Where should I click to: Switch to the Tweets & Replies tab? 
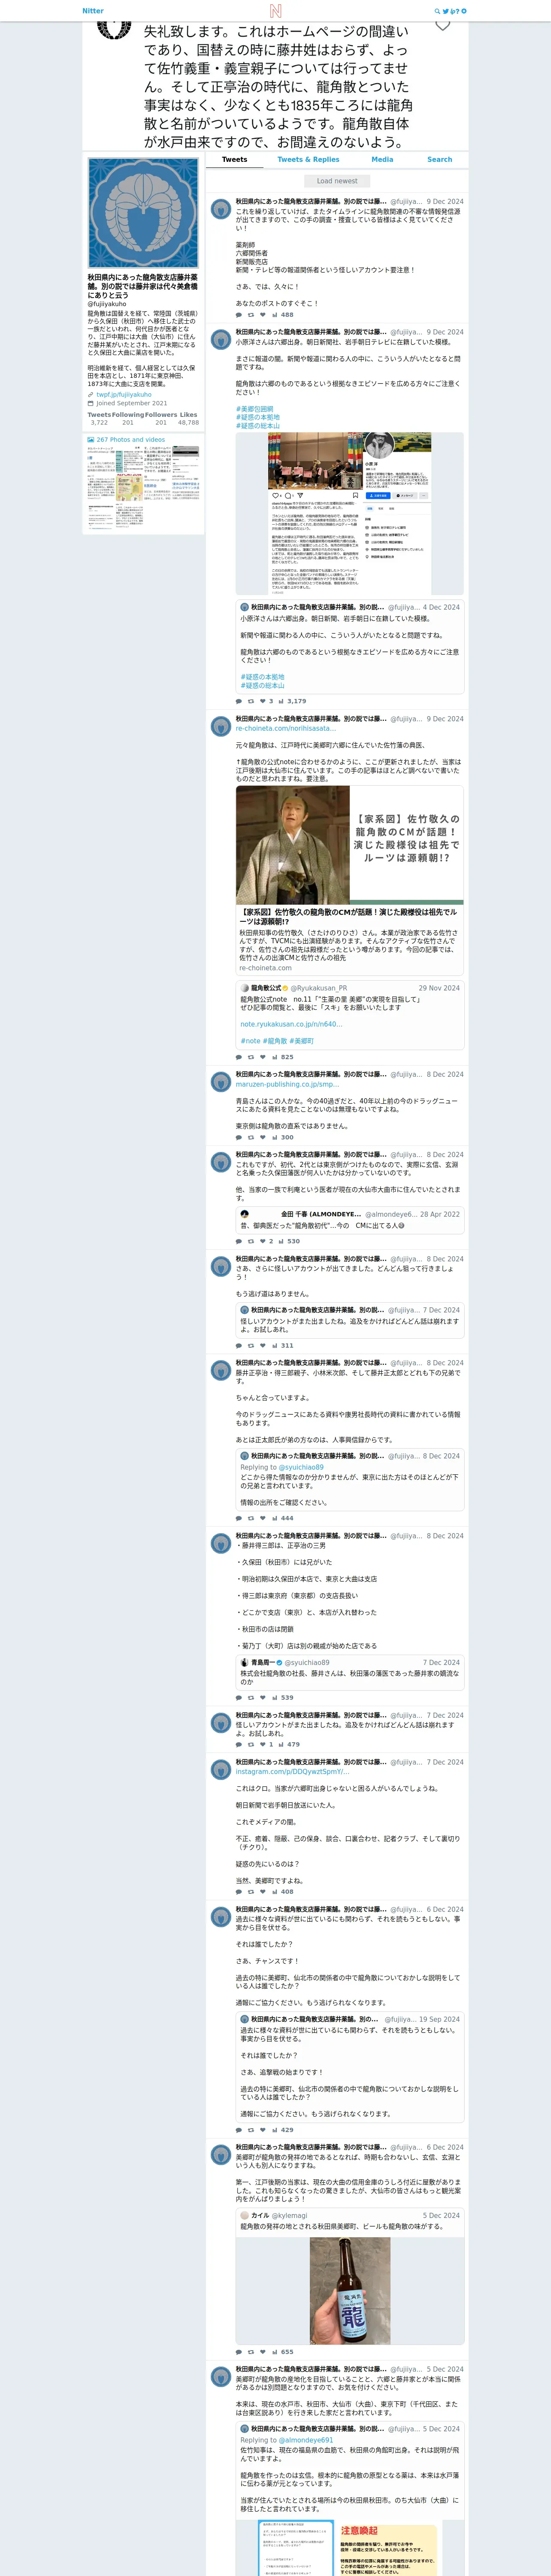click(308, 160)
